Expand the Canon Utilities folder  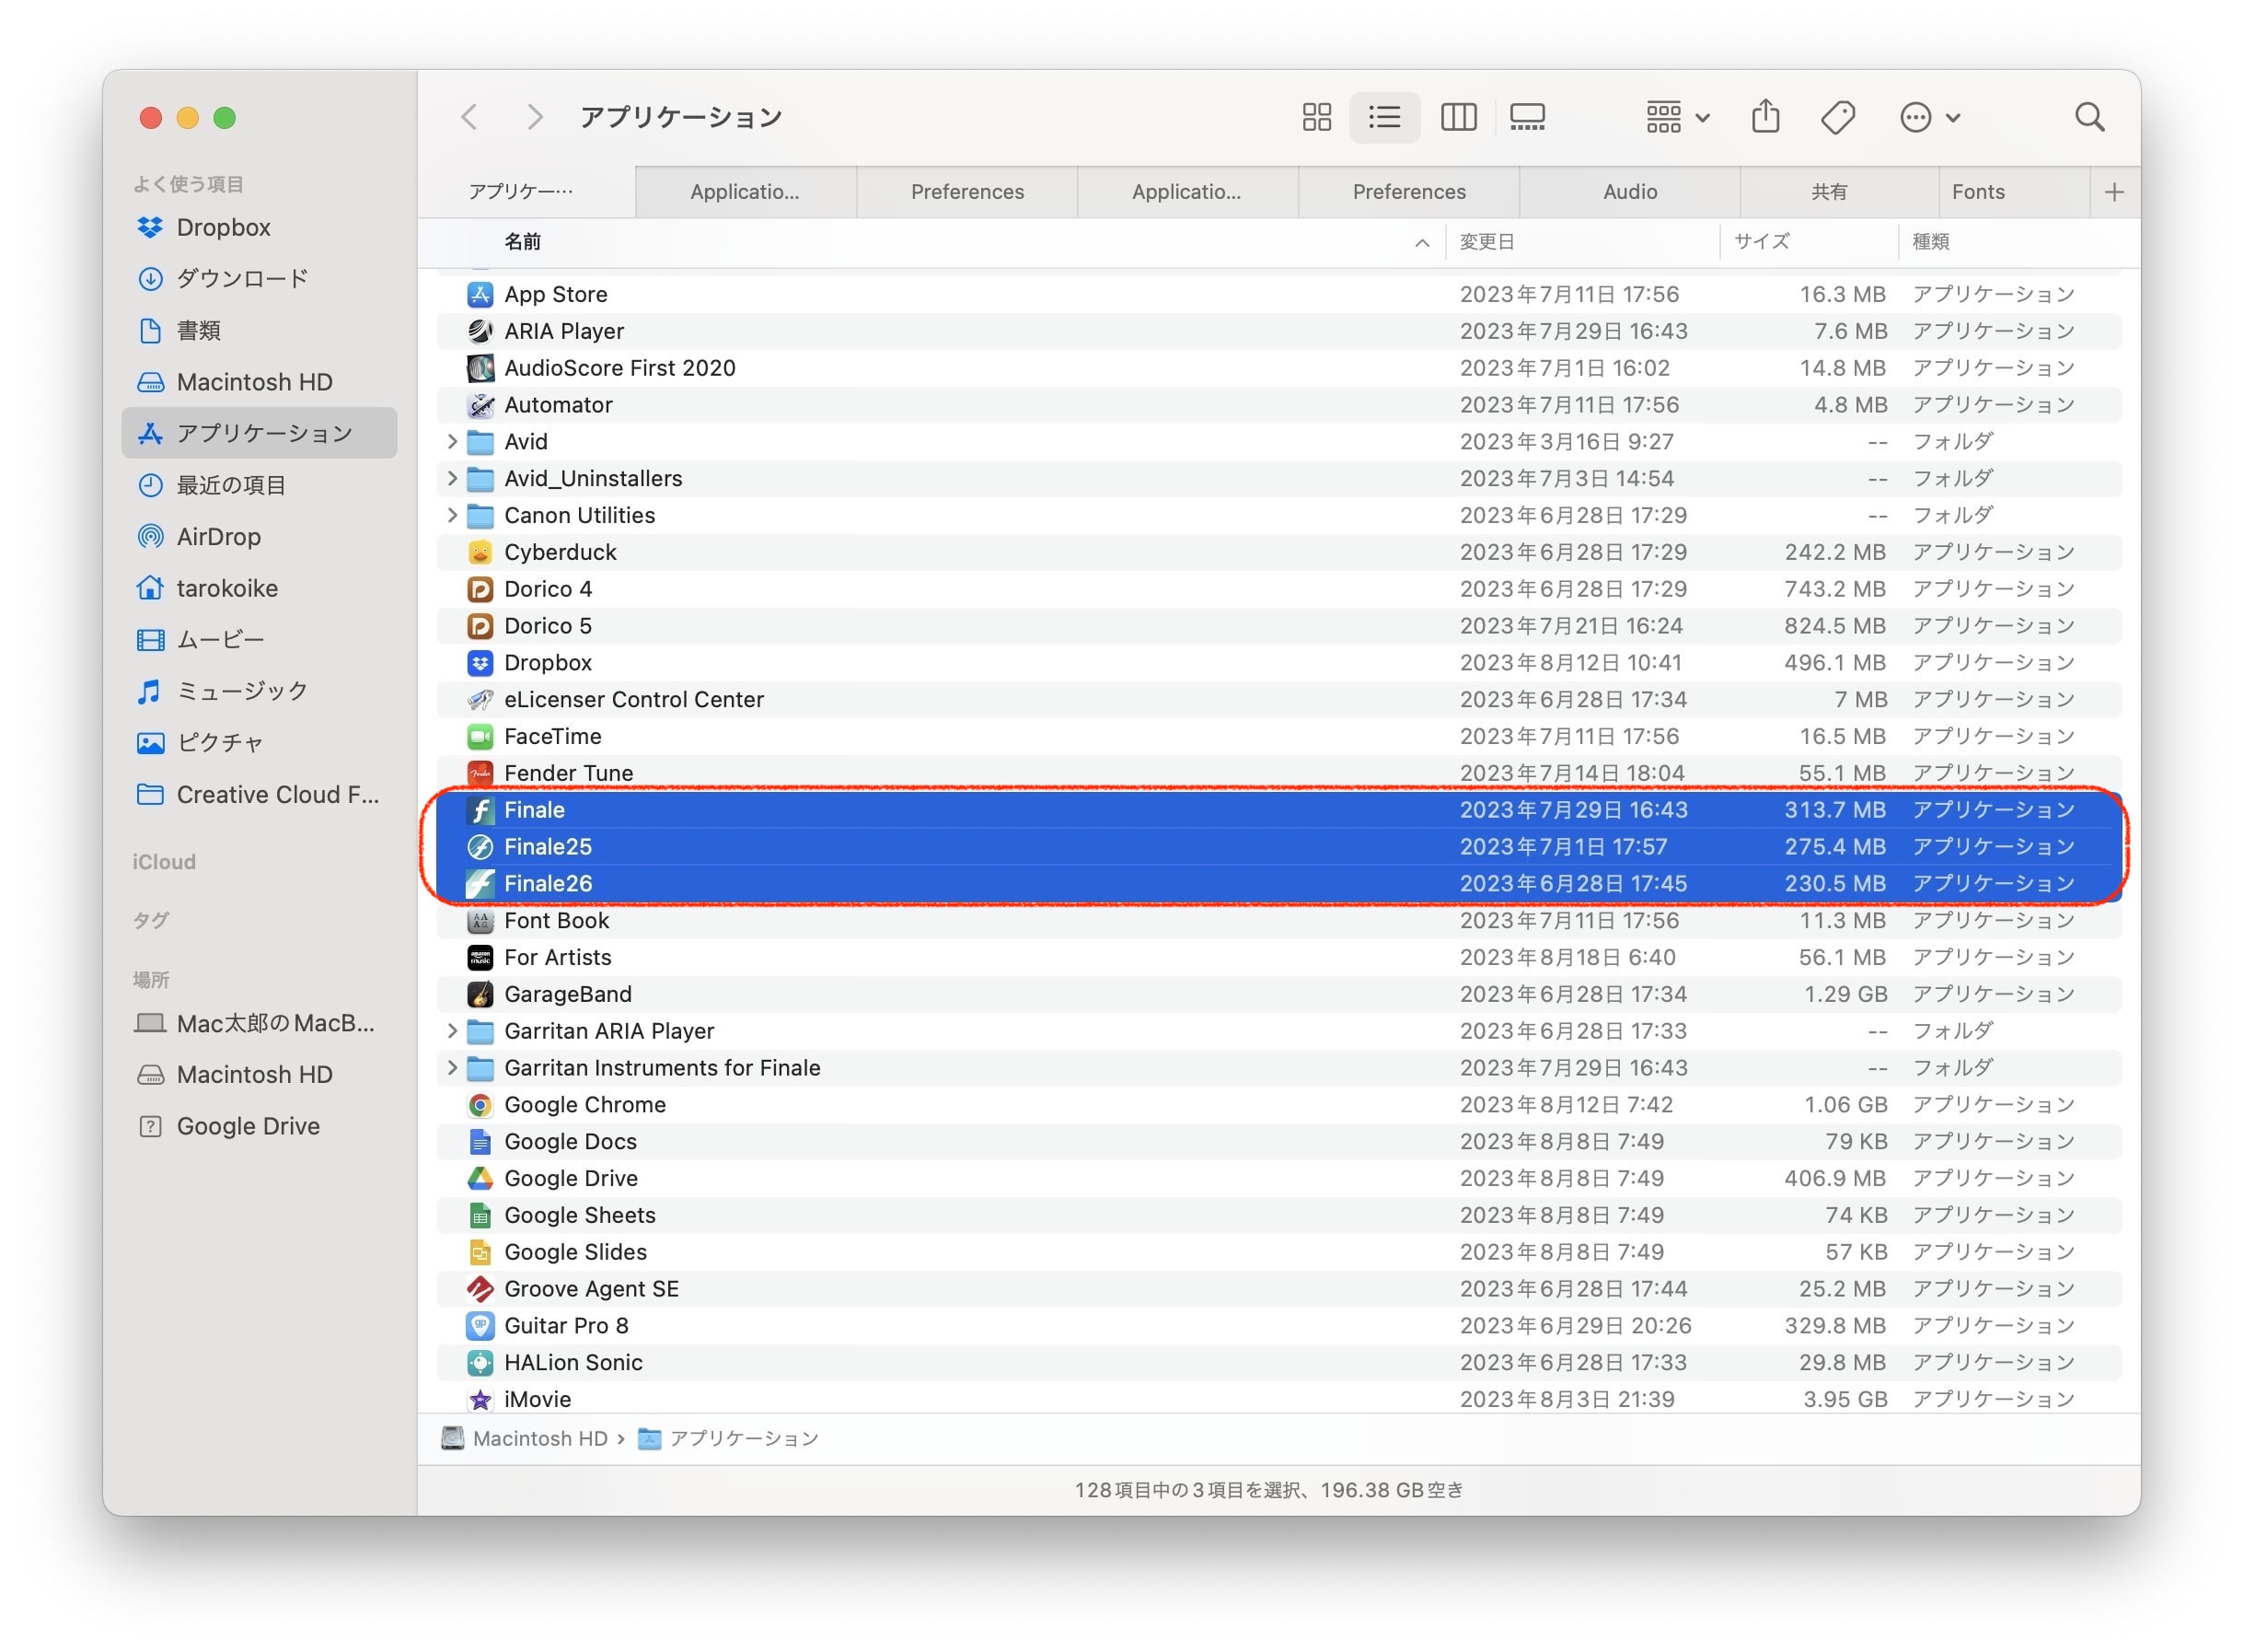click(452, 515)
